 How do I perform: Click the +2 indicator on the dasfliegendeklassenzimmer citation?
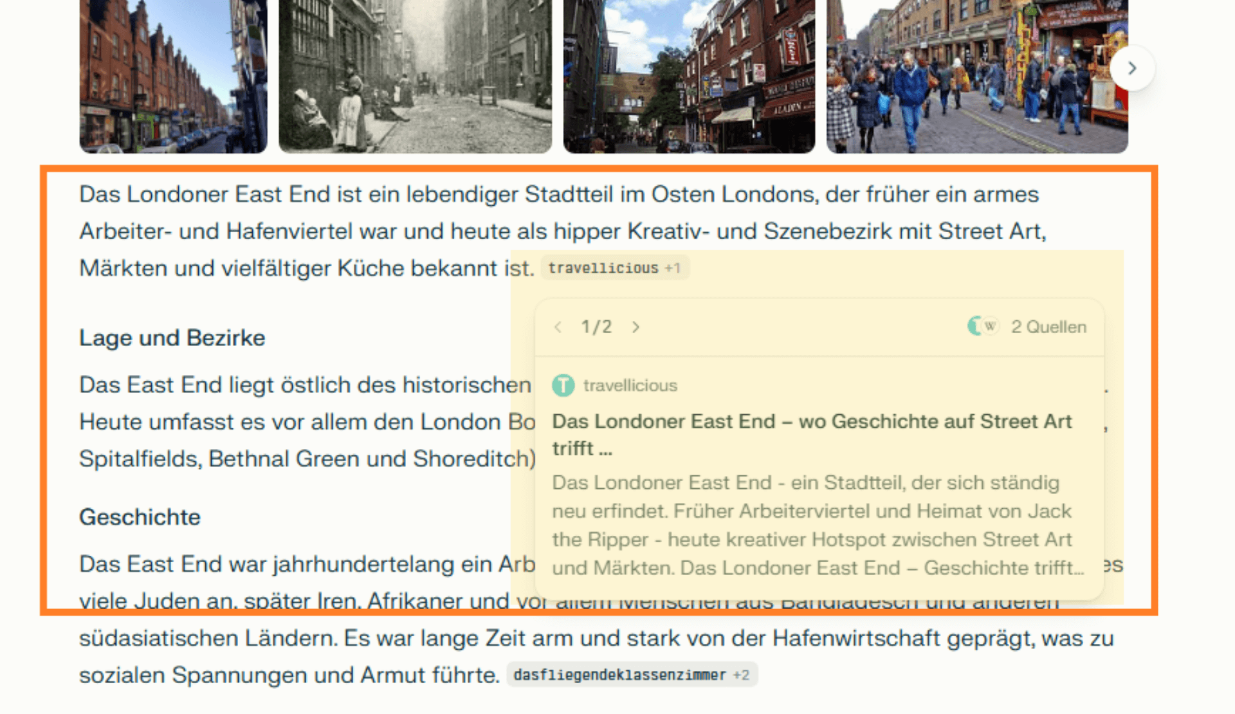[x=741, y=675]
